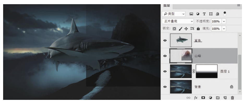Open the 类型 filter type dropdown

(x=174, y=14)
